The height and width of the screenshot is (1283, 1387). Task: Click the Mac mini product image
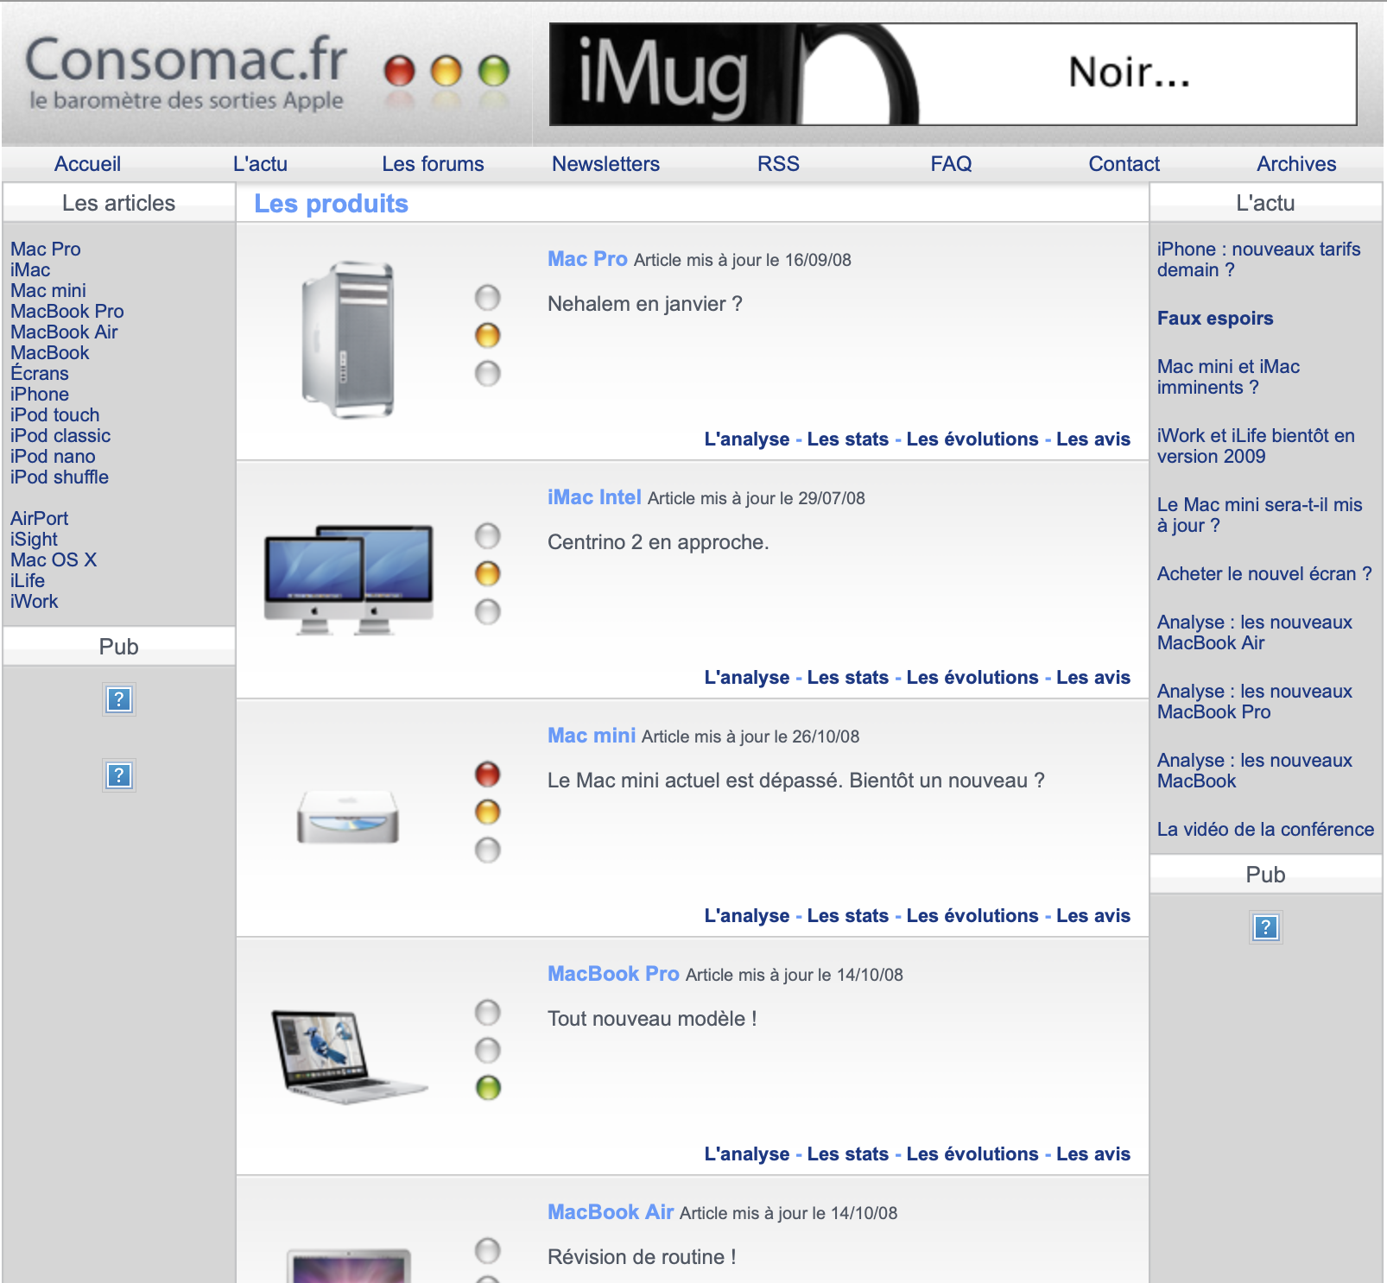click(x=348, y=816)
